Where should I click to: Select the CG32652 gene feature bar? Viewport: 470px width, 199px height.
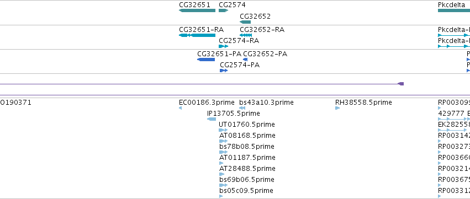pyautogui.click(x=245, y=22)
